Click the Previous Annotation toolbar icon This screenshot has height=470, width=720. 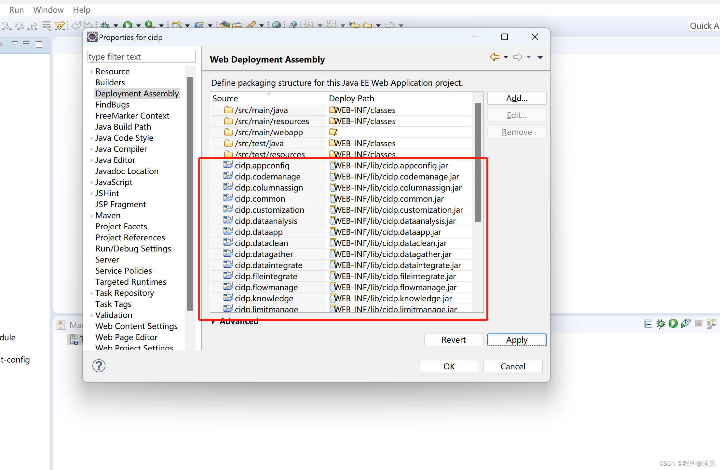click(x=331, y=25)
